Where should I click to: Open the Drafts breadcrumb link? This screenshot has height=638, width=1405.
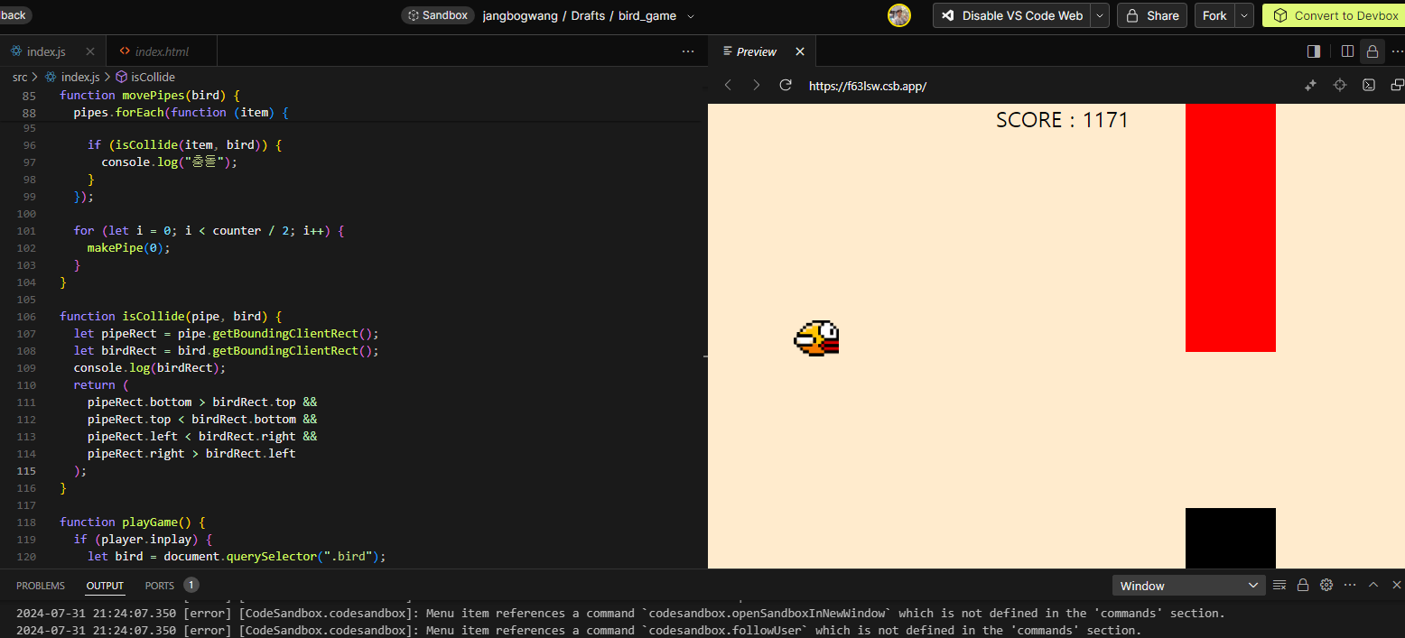click(x=589, y=15)
